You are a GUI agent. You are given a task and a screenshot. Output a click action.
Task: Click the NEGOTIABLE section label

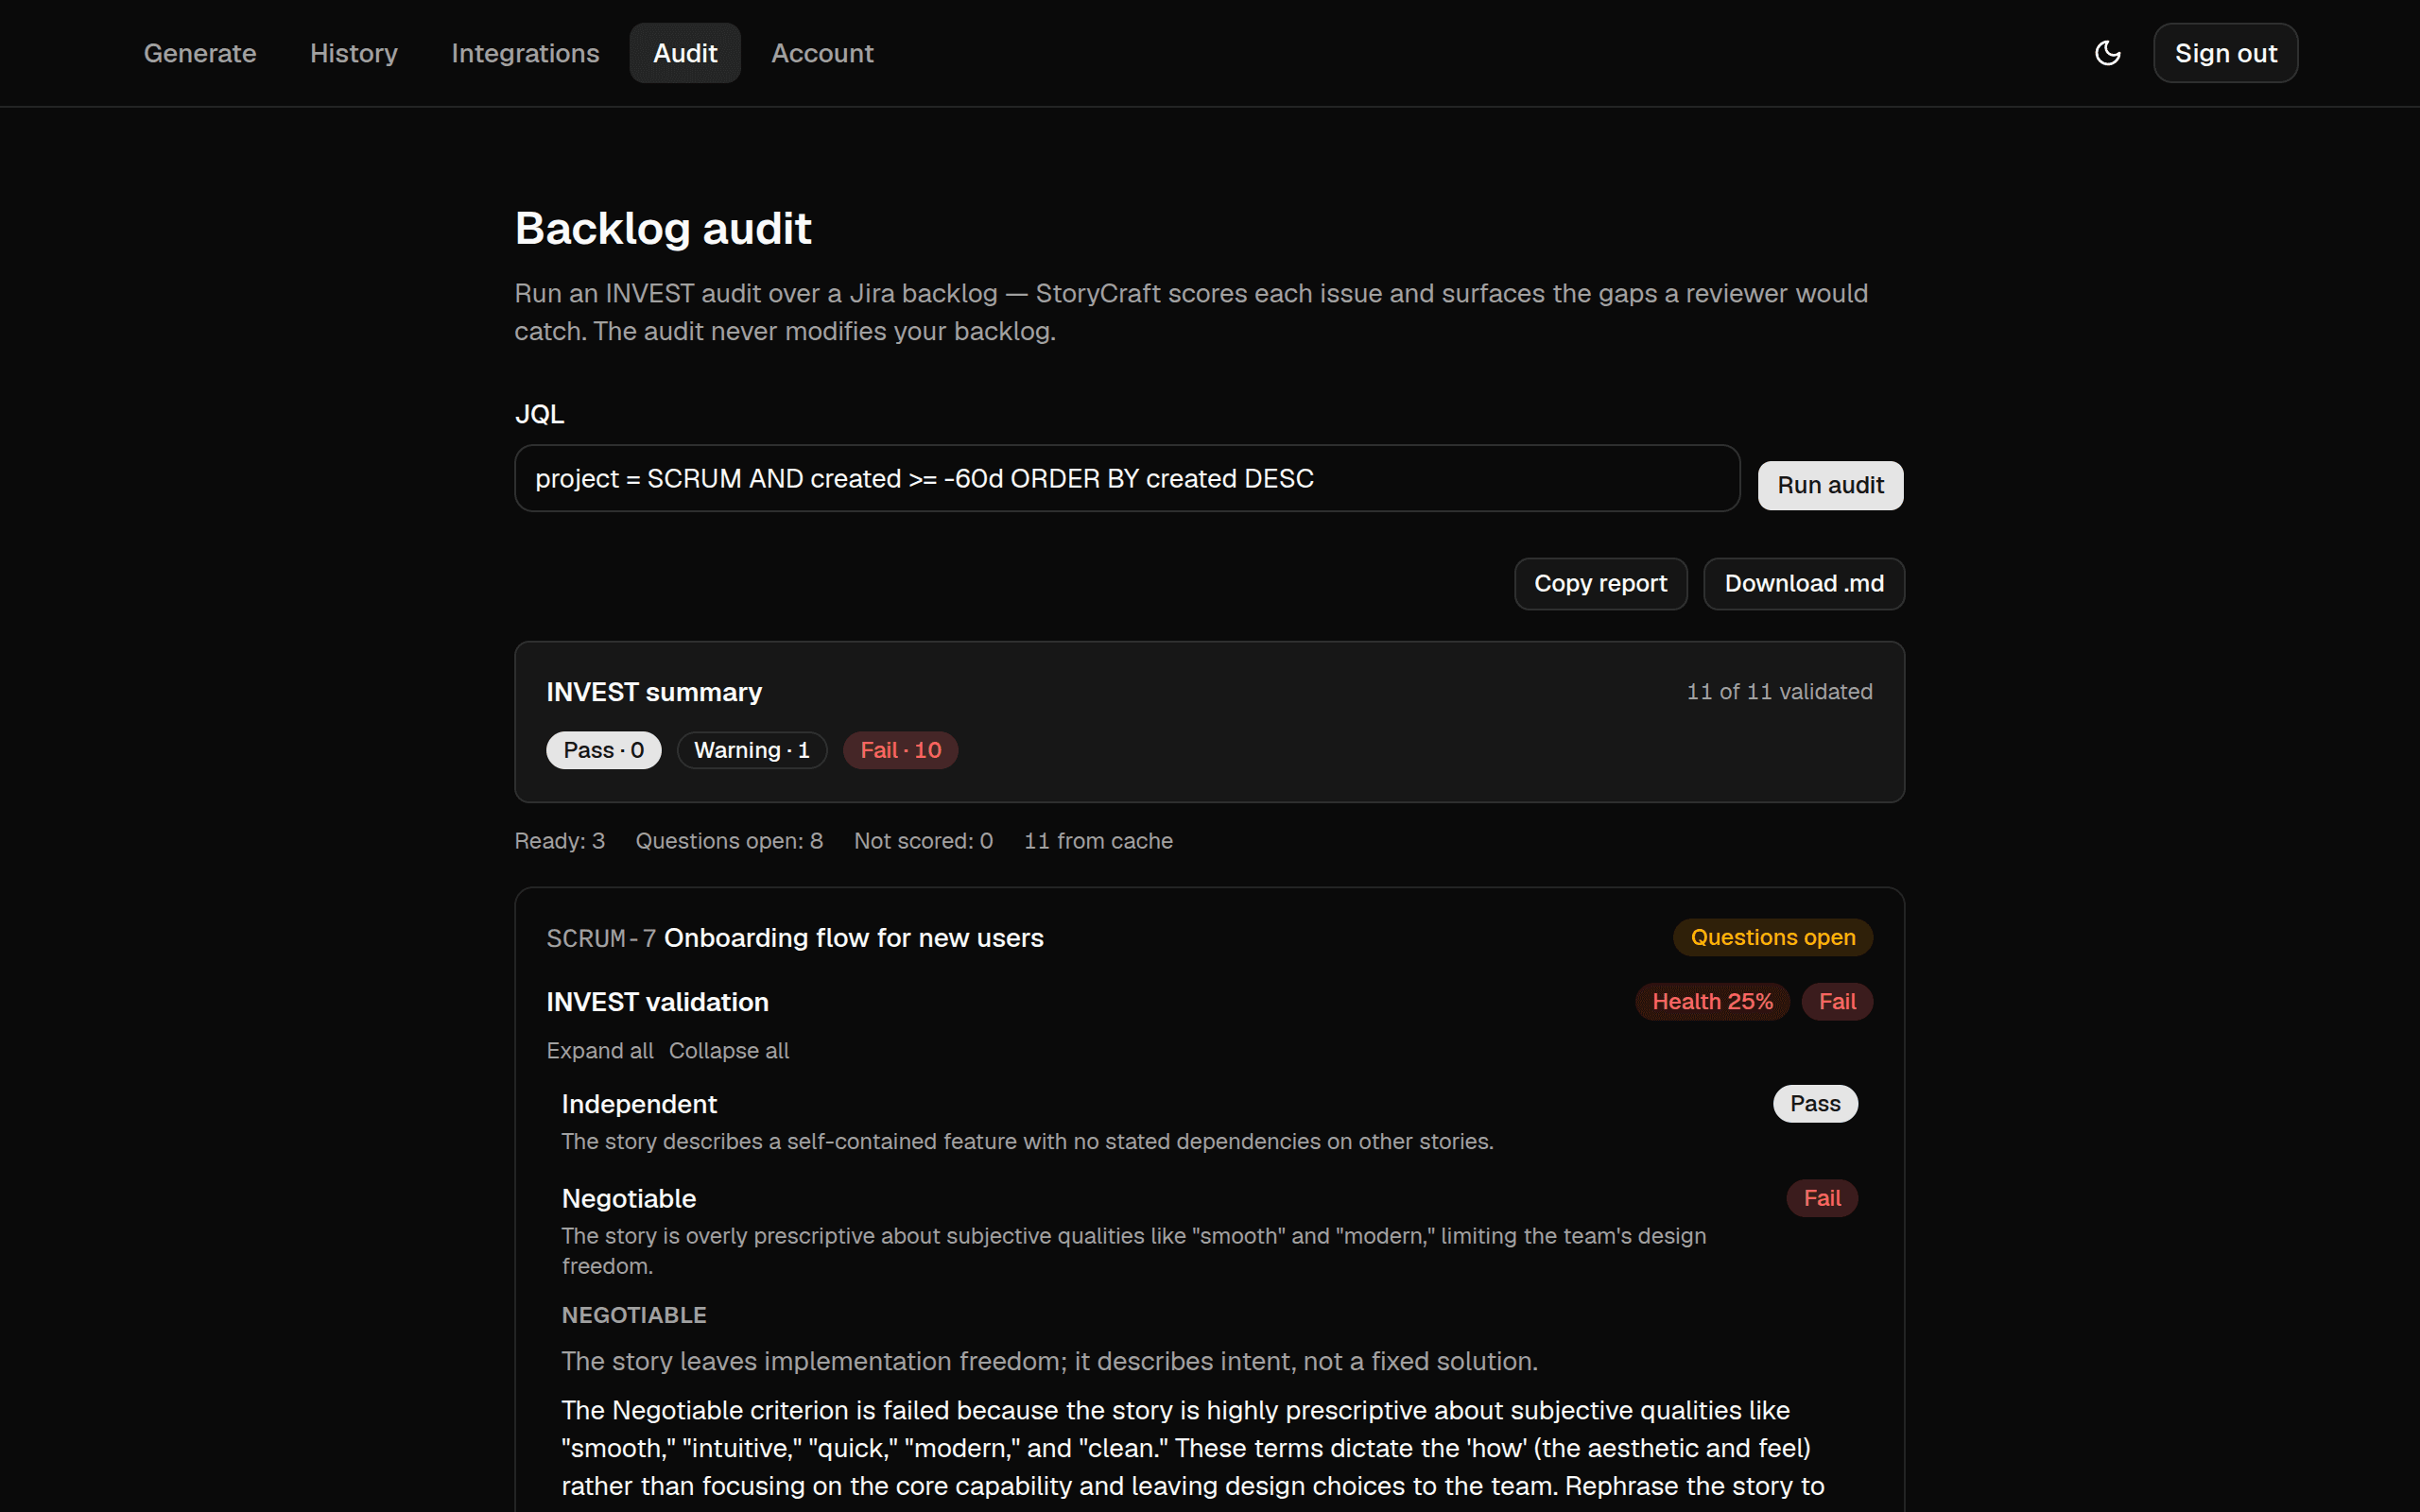(x=634, y=1315)
